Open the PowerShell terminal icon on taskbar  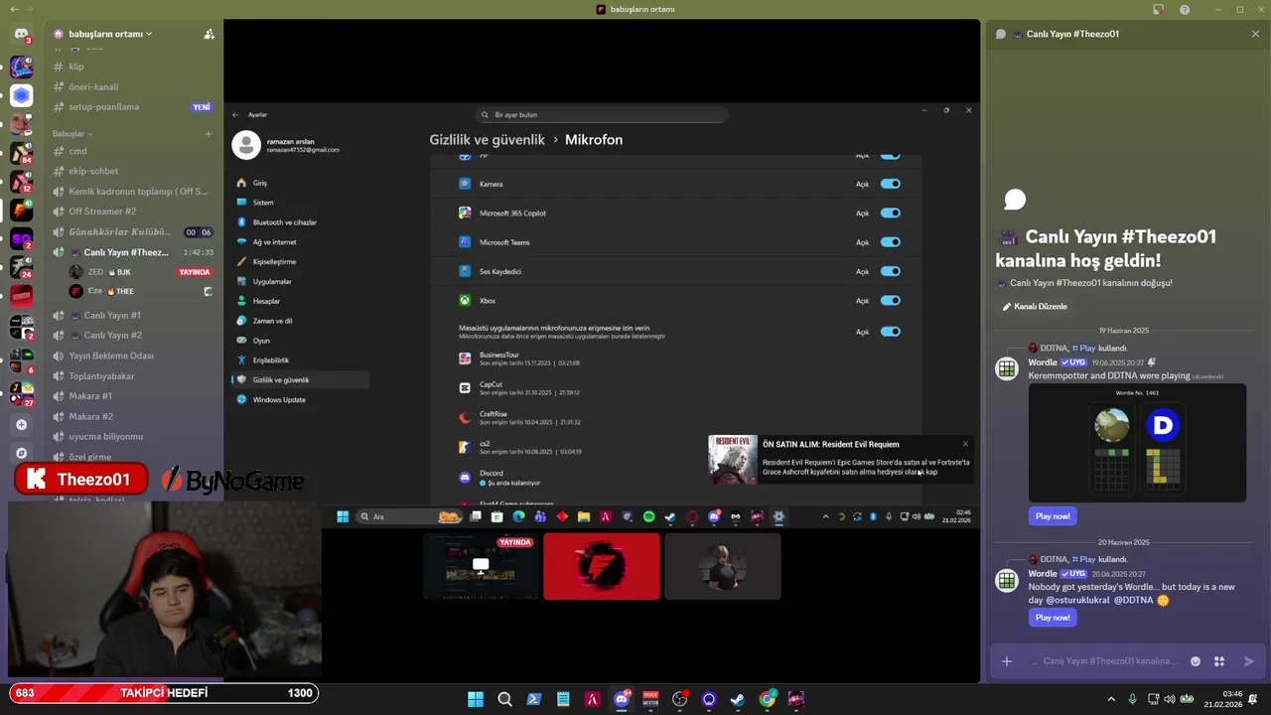tap(534, 699)
